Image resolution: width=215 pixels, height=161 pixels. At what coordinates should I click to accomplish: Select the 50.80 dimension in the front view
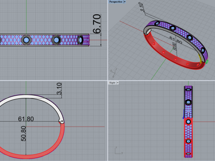tap(23, 134)
